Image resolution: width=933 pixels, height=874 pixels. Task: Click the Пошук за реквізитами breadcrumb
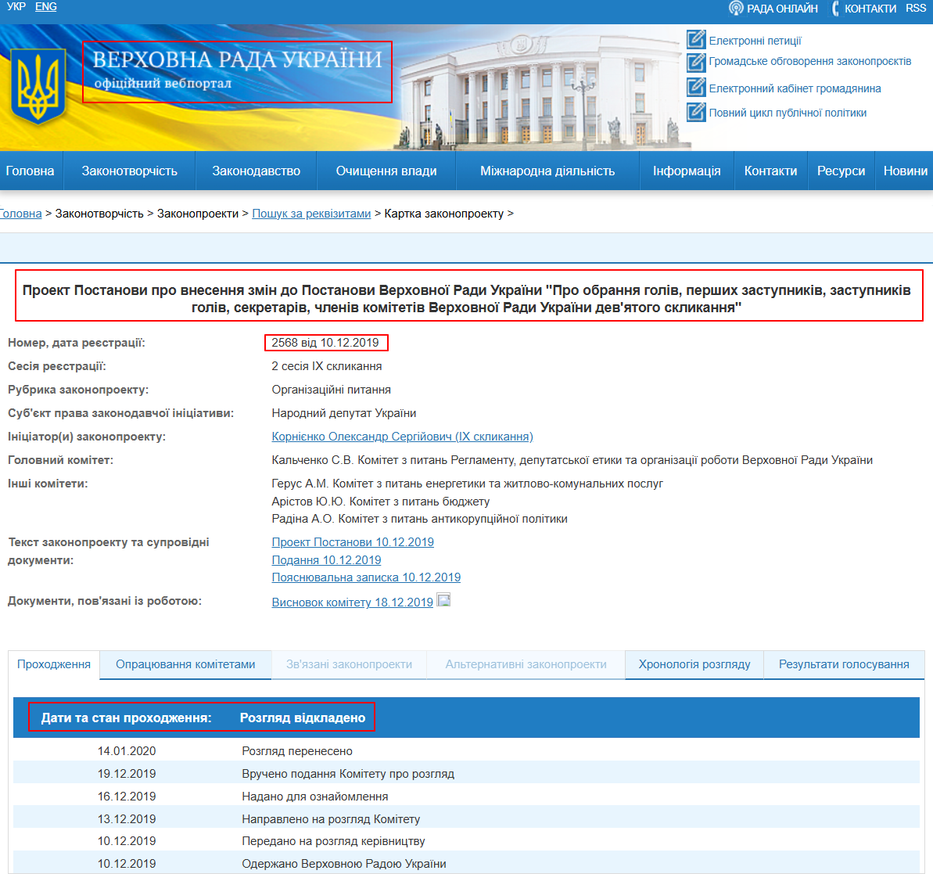coord(311,213)
